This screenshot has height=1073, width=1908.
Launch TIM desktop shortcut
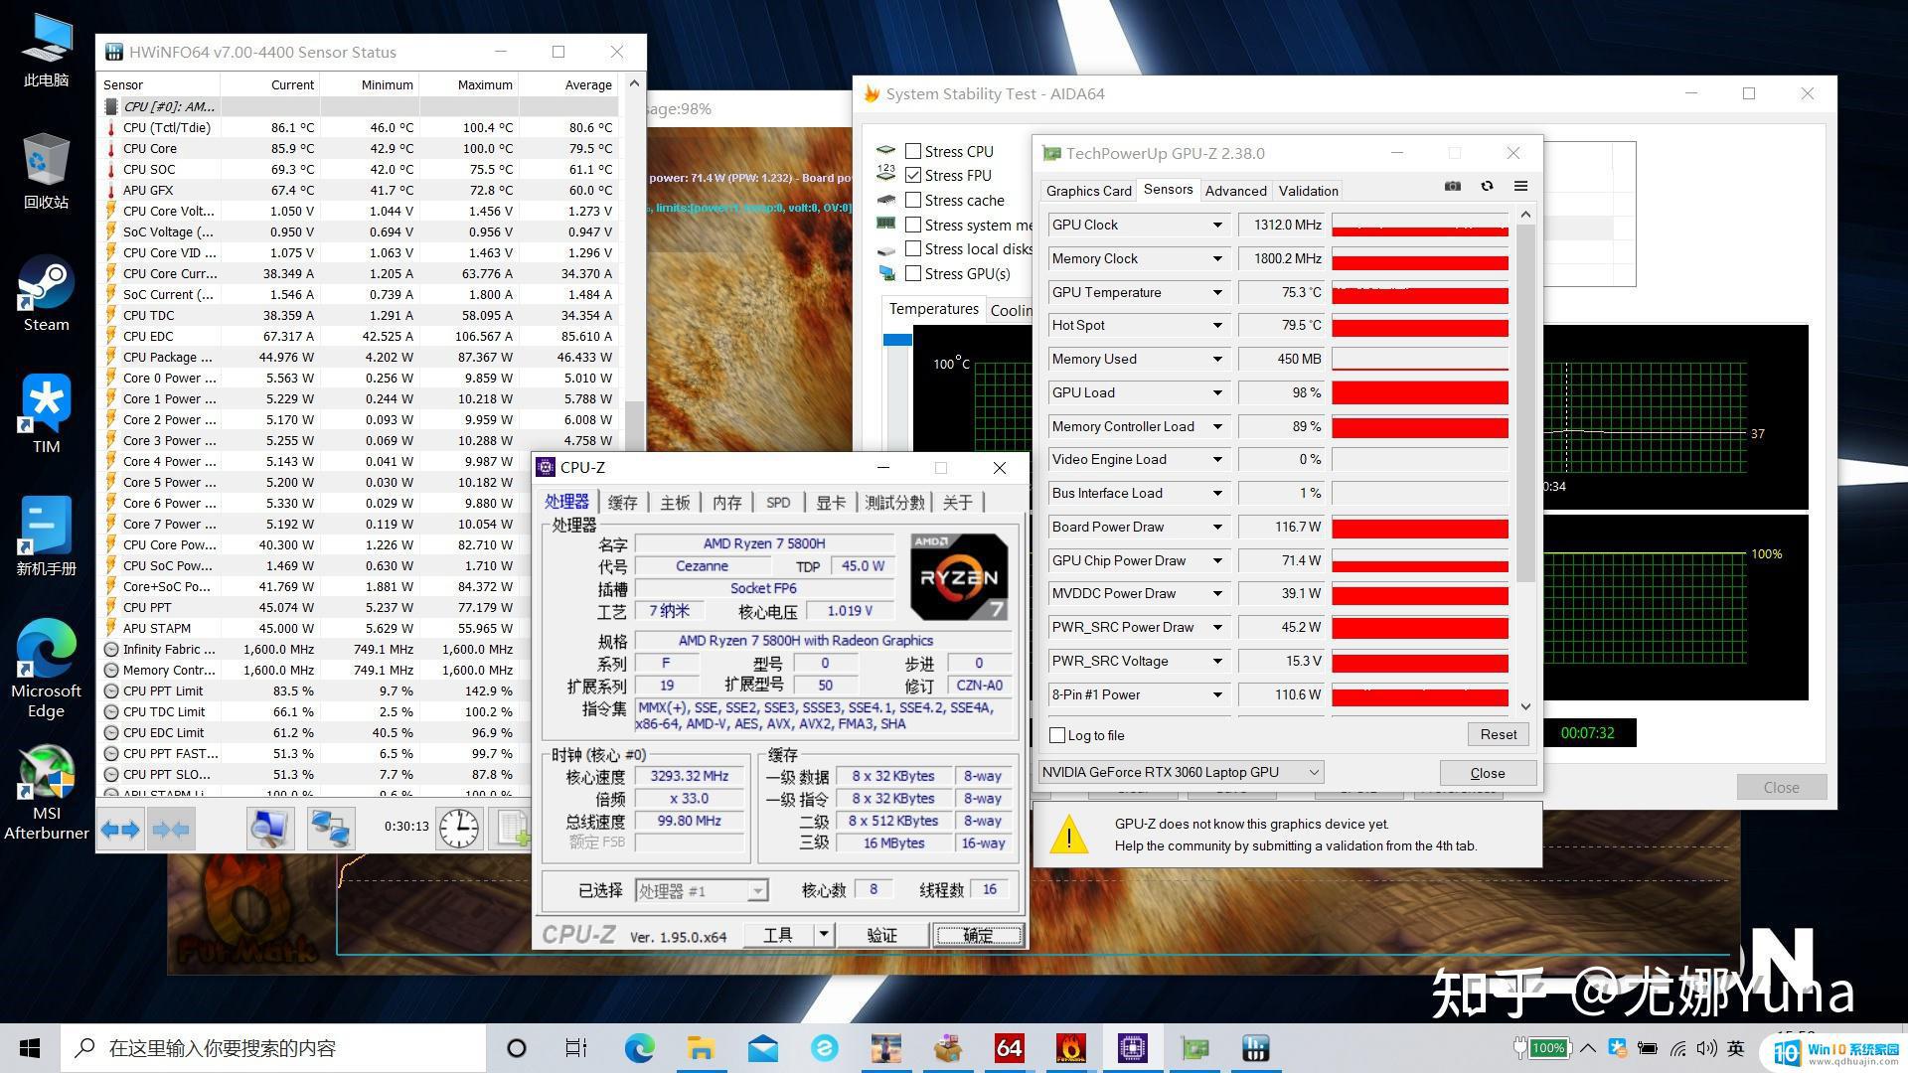(x=46, y=415)
